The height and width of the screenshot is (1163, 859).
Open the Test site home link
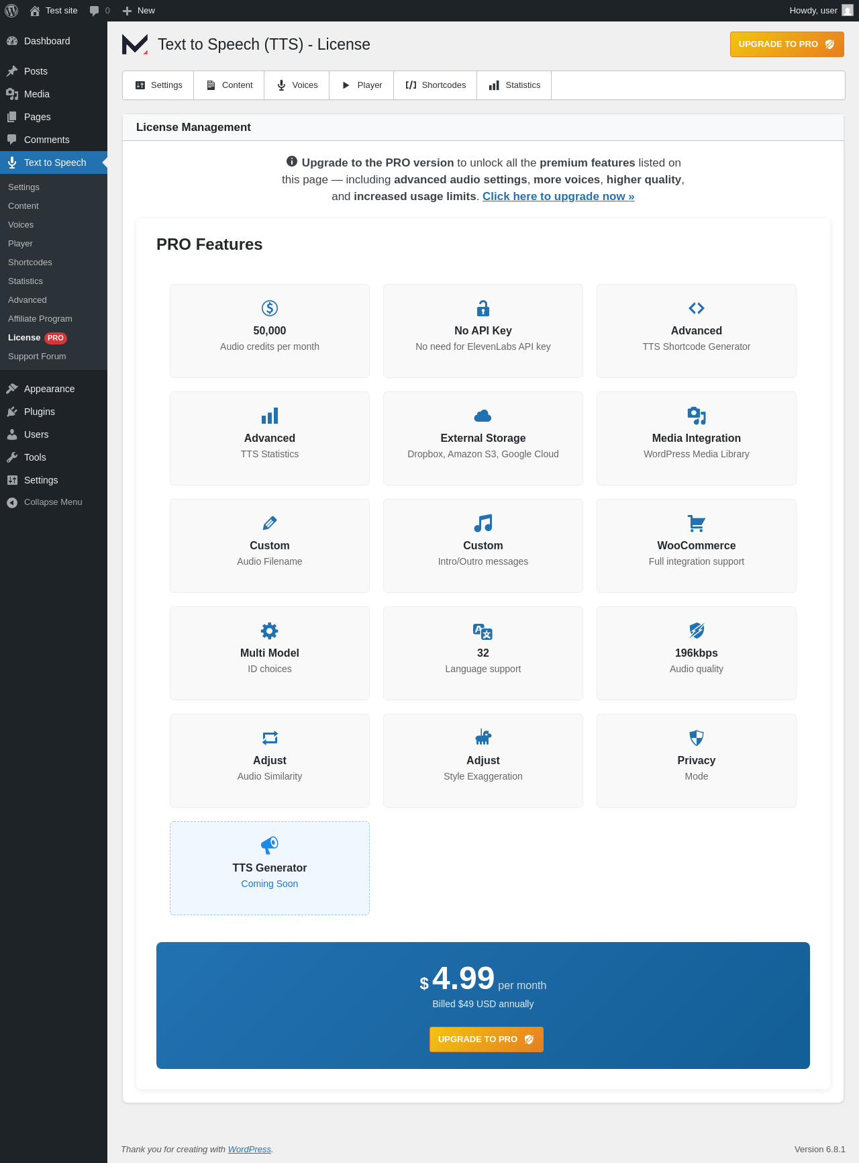click(54, 11)
